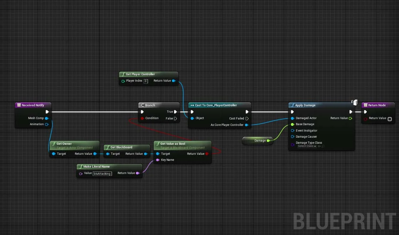Select the Damaged Actor pin
The width and height of the screenshot is (399, 235).
coord(292,118)
